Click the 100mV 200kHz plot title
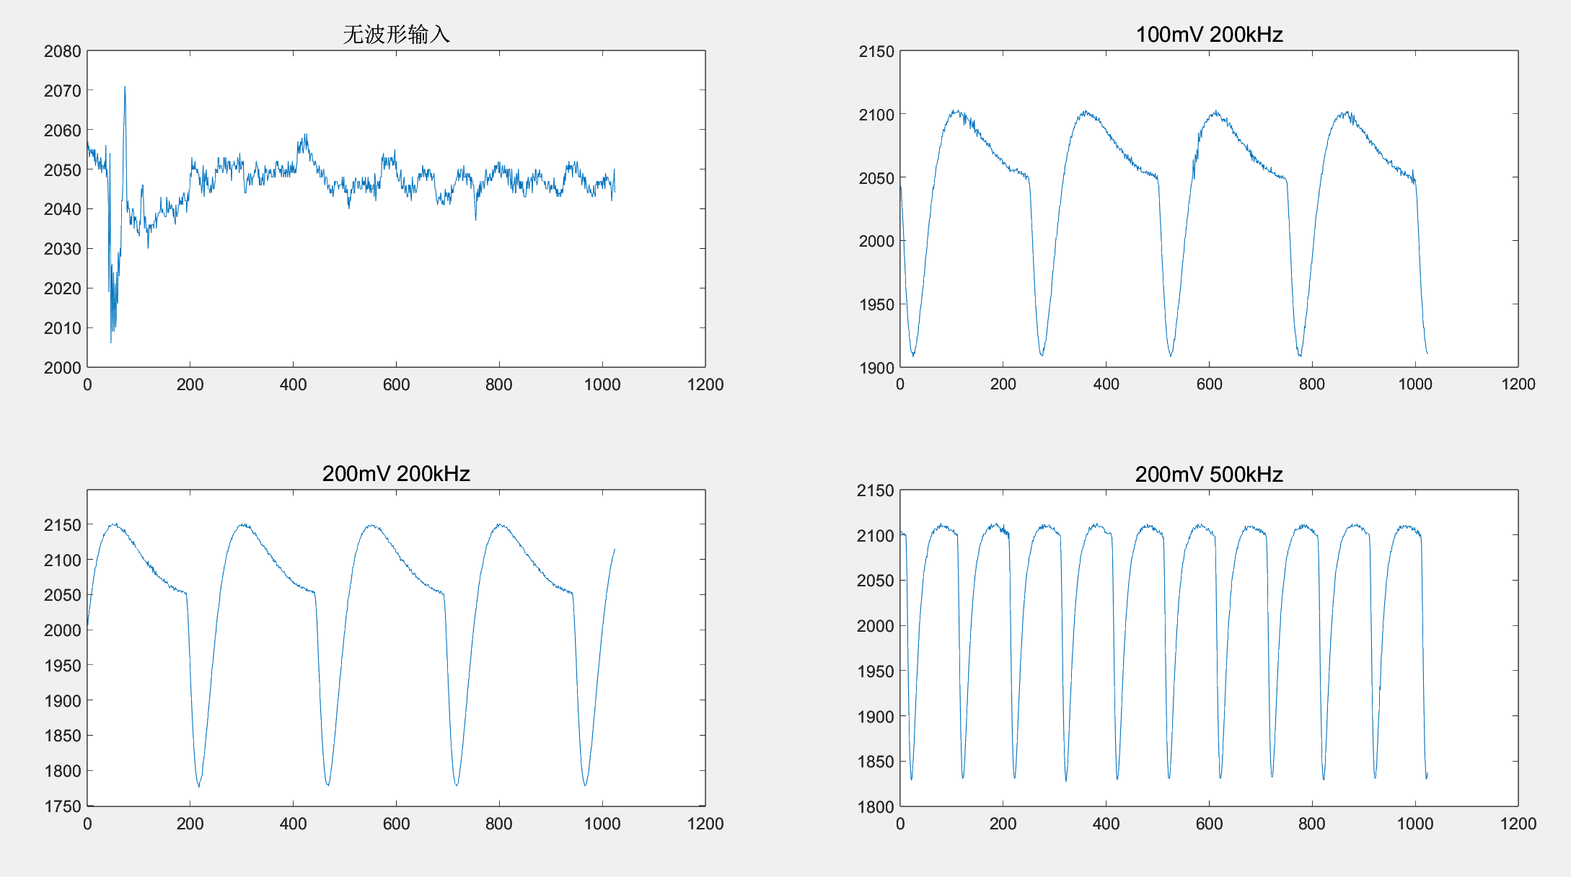Screen dimensions: 1571x877 pyautogui.click(x=1209, y=34)
